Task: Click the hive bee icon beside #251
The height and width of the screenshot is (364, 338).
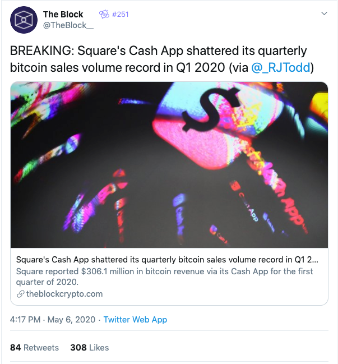Action: 104,14
